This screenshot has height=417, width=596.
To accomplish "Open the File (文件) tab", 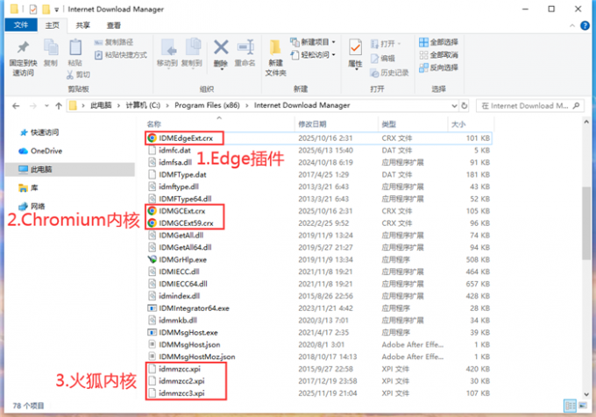I will coord(21,25).
